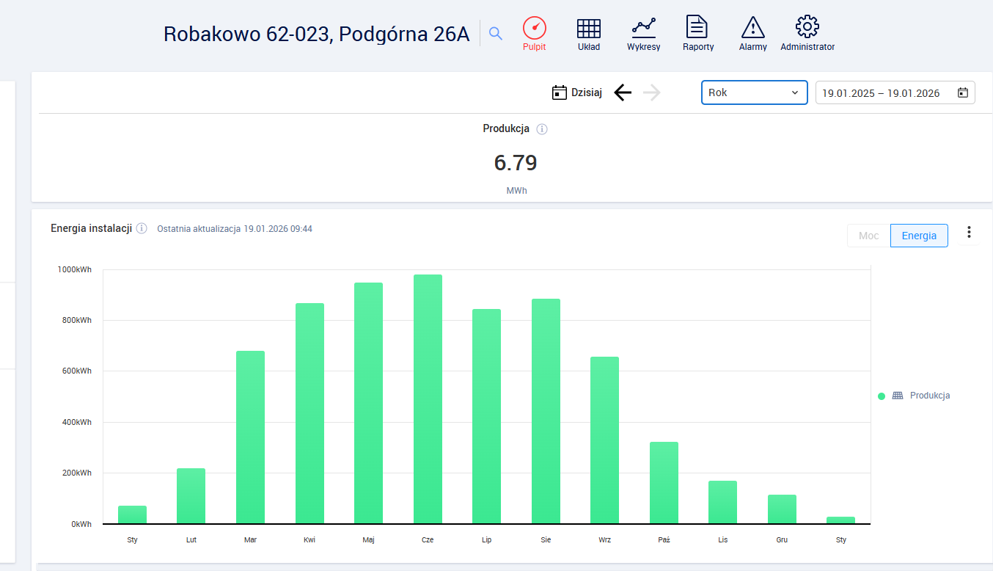Open the chart's three-dot options menu
Image resolution: width=993 pixels, height=571 pixels.
[969, 233]
